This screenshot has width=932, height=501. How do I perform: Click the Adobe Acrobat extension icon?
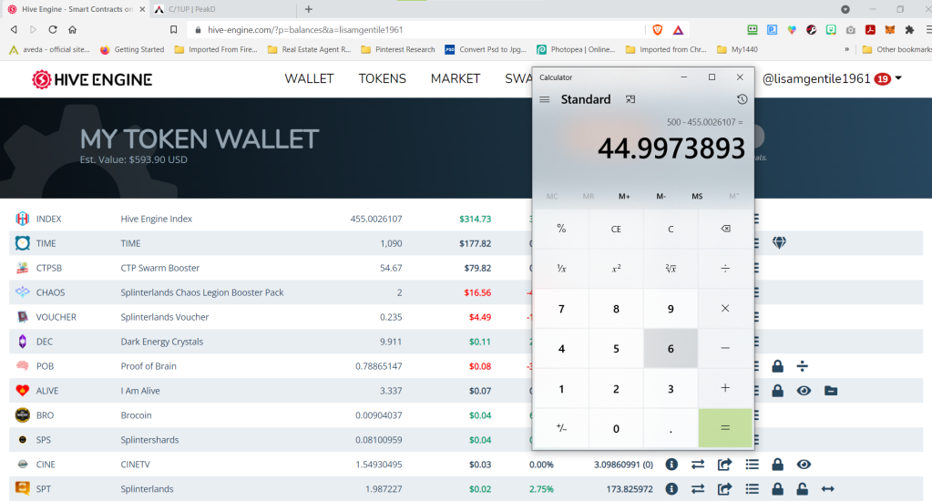click(870, 30)
